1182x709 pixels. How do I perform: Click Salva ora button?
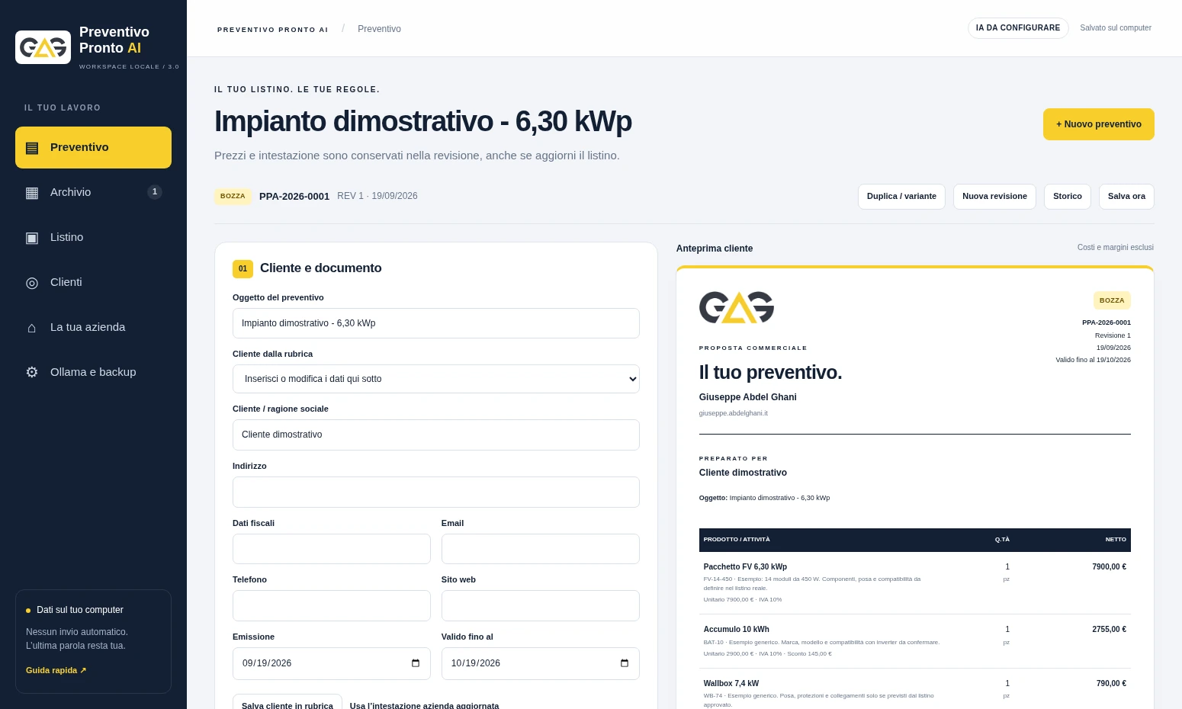point(1126,197)
